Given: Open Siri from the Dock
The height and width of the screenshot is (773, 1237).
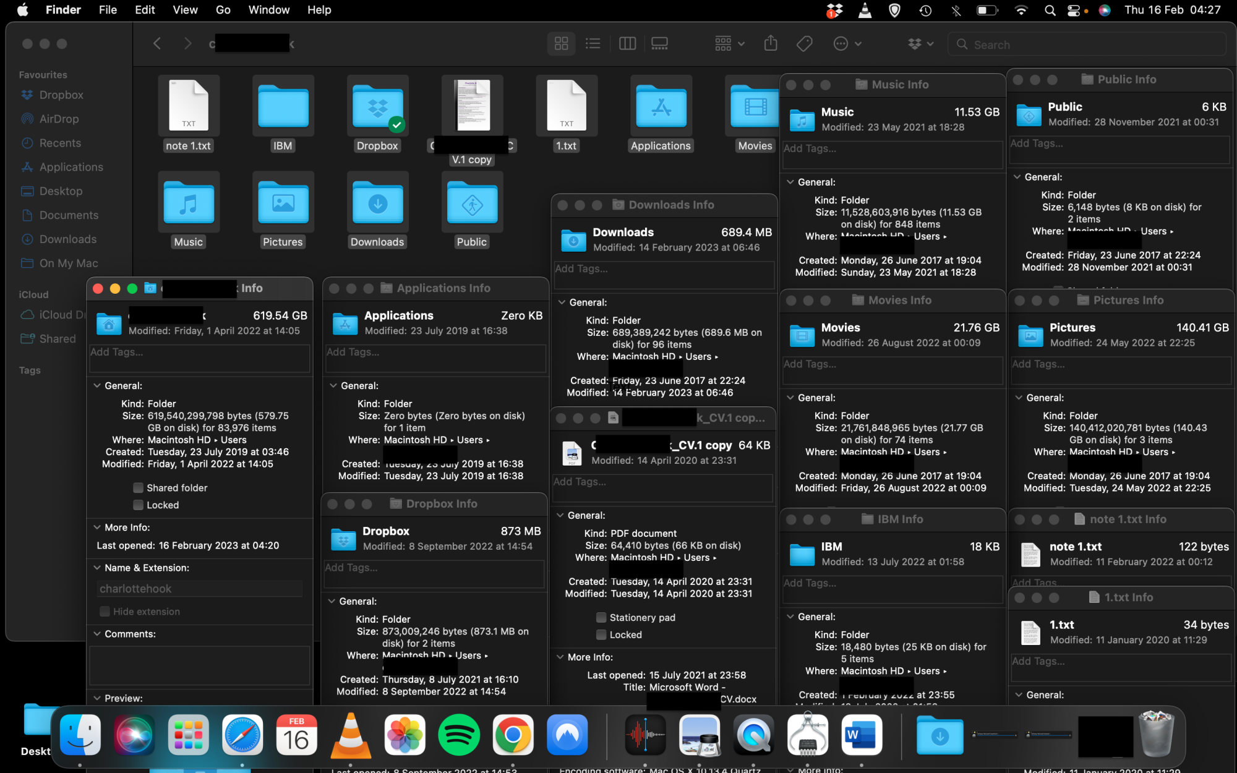Looking at the screenshot, I should [x=134, y=735].
